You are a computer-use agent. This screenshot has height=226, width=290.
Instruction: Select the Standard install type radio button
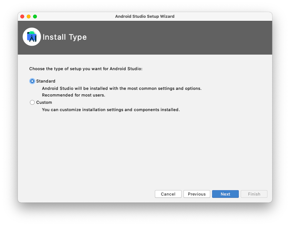pos(32,81)
